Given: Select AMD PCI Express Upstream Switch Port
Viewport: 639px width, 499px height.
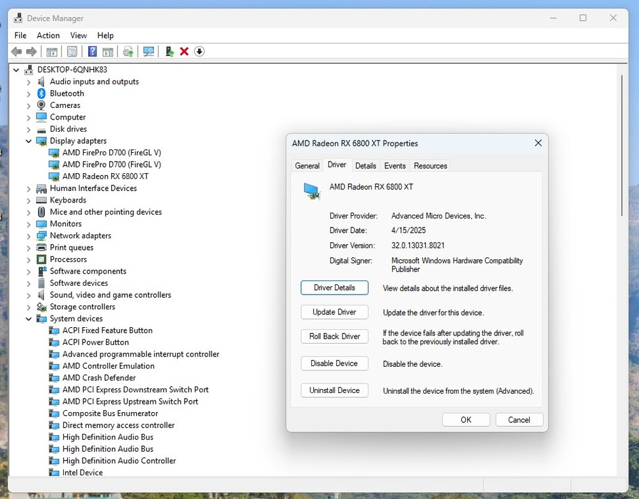Looking at the screenshot, I should (130, 401).
